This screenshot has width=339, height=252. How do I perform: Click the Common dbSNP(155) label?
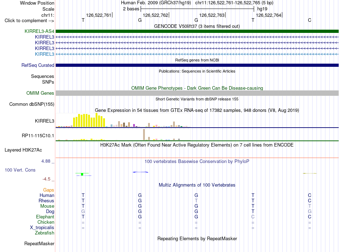pyautogui.click(x=31, y=104)
